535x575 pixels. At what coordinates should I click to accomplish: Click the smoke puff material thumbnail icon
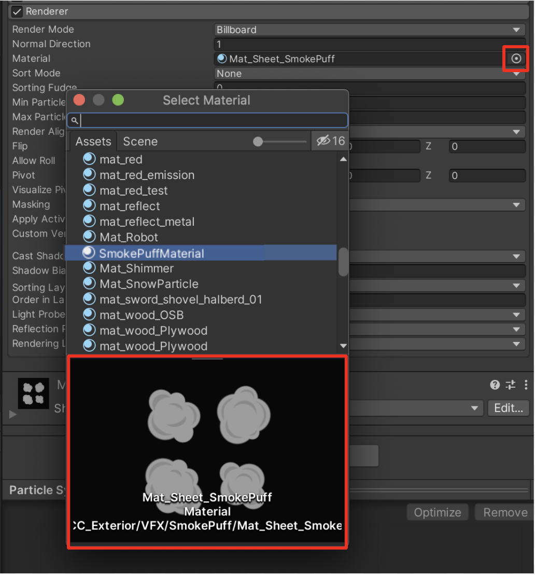(x=34, y=393)
